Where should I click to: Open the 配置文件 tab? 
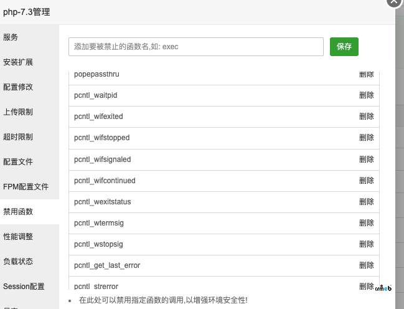click(x=18, y=162)
